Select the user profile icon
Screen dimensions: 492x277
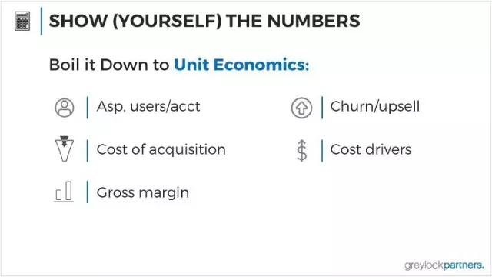pyautogui.click(x=65, y=108)
